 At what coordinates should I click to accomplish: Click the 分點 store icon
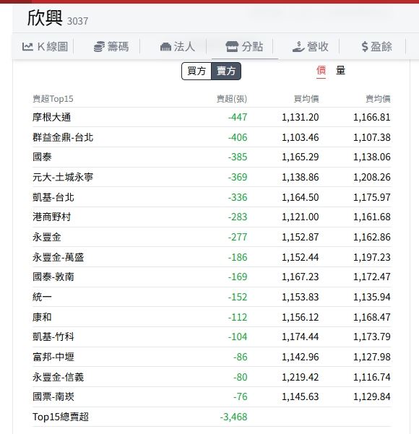[x=232, y=46]
